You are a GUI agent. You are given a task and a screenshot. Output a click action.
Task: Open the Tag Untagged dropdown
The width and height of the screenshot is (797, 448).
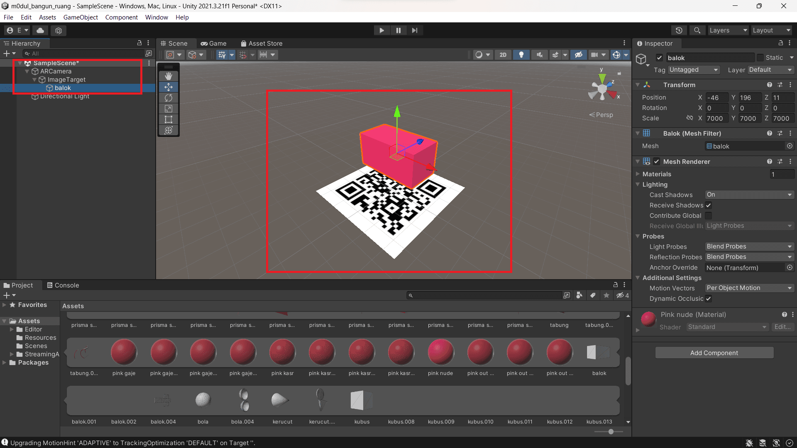click(694, 70)
